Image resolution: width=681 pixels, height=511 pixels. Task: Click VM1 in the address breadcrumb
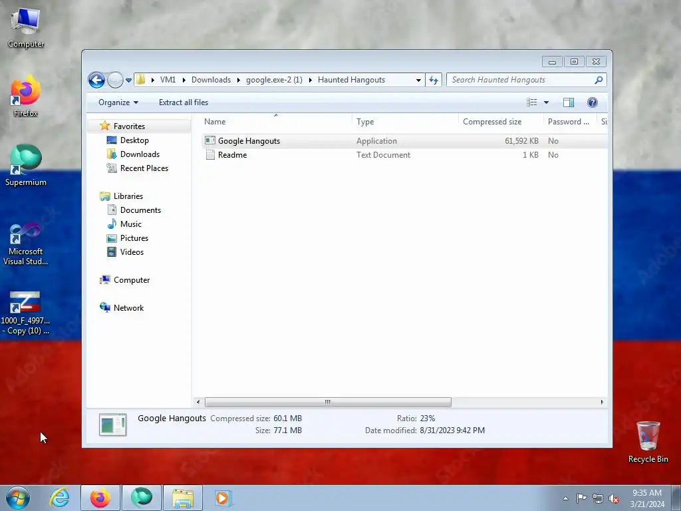168,80
